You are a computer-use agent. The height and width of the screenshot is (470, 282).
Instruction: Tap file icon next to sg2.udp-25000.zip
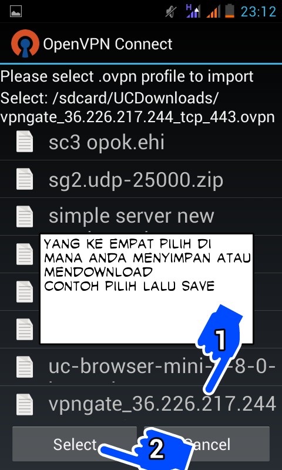pyautogui.click(x=25, y=179)
